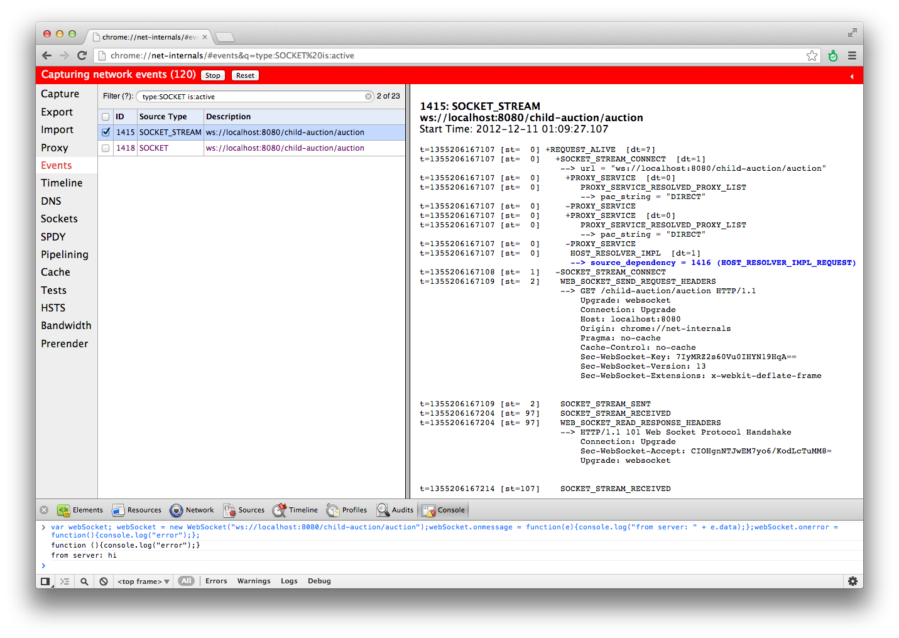Open DevTools settings gear
The width and height of the screenshot is (899, 638).
click(853, 581)
